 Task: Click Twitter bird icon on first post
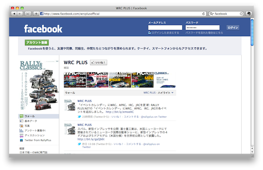[79, 117]
